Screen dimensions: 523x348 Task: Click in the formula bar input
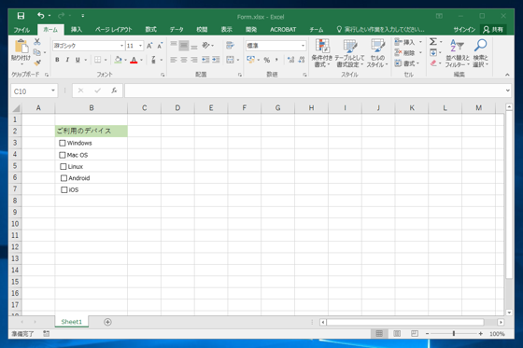click(314, 90)
